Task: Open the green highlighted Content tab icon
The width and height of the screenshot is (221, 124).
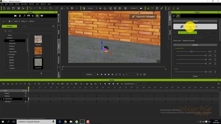Action: click(x=37, y=15)
